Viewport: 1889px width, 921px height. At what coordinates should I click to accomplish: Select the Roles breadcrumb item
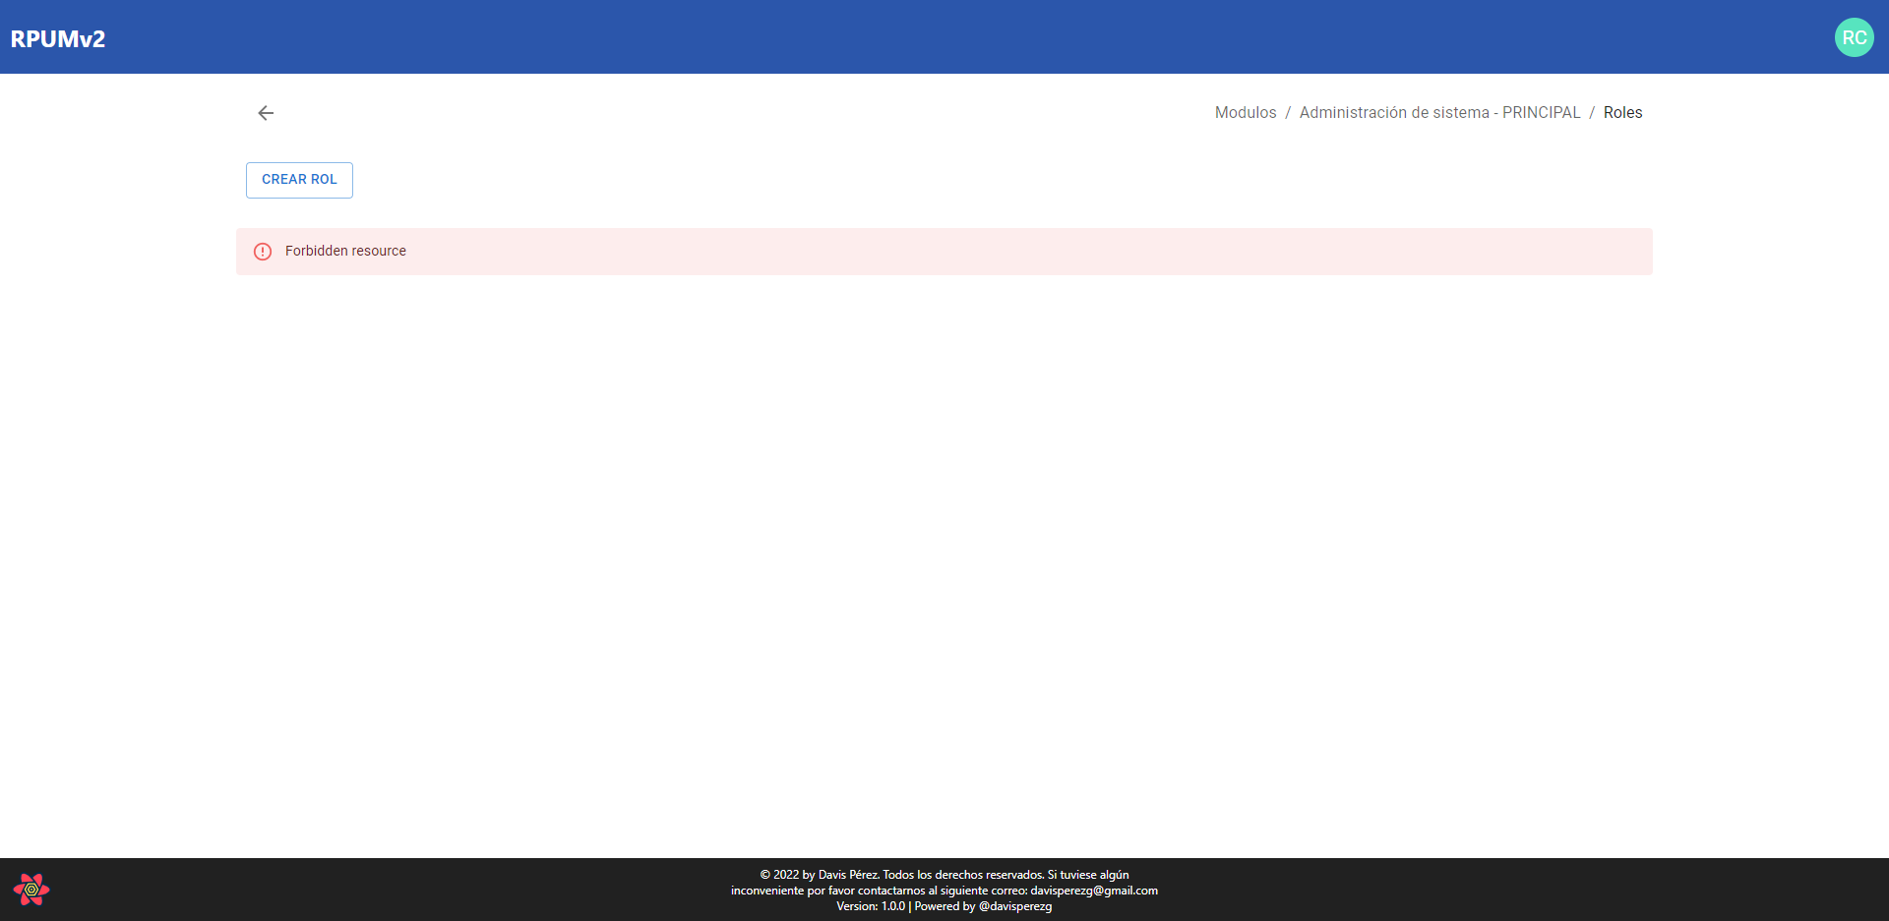pos(1622,113)
